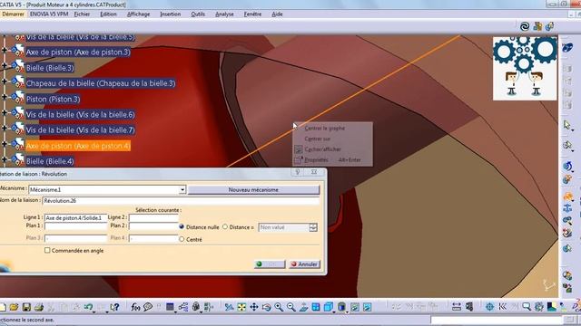Select Piston (Piston.3) in the tree
This screenshot has height=326, width=581.
(53, 99)
